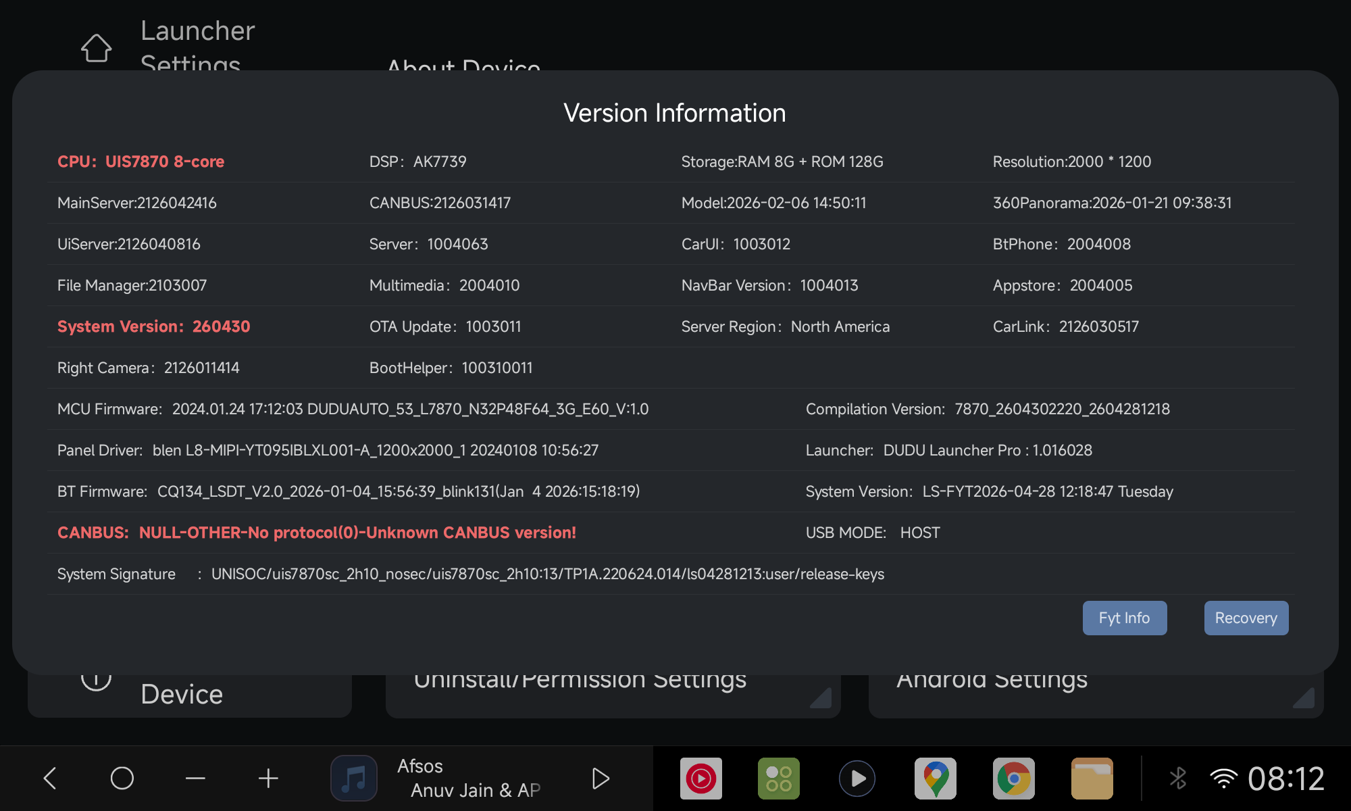
Task: Tap the circle home button in navbar
Action: (122, 778)
